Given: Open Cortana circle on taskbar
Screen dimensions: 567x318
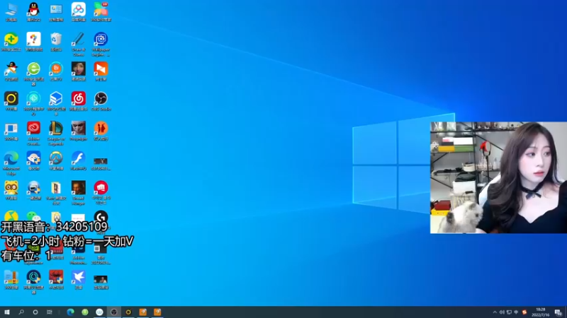Looking at the screenshot, I should (35, 312).
